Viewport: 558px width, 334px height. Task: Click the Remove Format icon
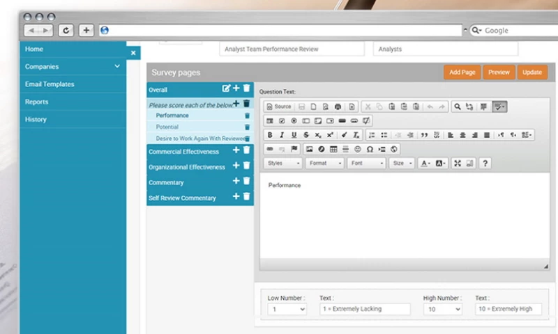tap(356, 135)
